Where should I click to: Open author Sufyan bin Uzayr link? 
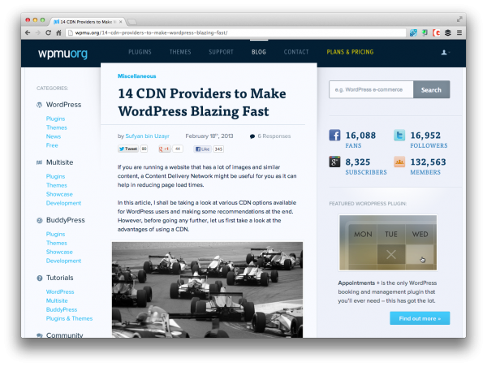point(147,136)
